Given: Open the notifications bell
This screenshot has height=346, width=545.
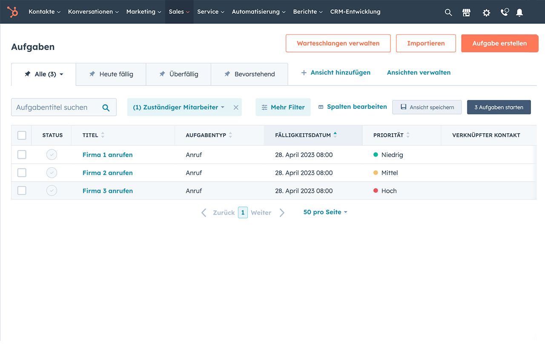Looking at the screenshot, I should point(519,12).
